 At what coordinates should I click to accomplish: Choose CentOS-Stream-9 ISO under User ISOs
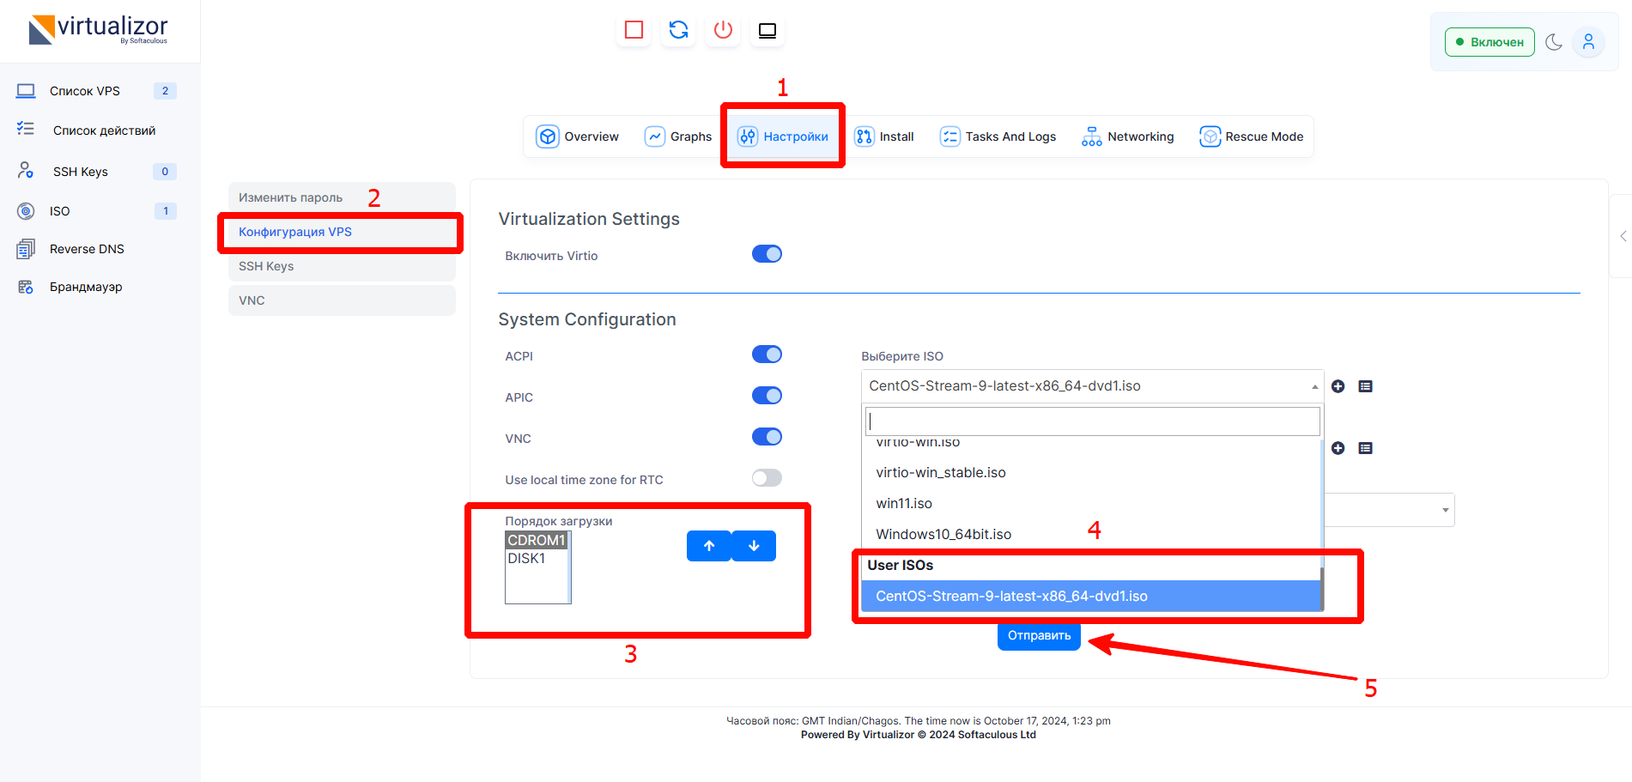coord(1090,596)
